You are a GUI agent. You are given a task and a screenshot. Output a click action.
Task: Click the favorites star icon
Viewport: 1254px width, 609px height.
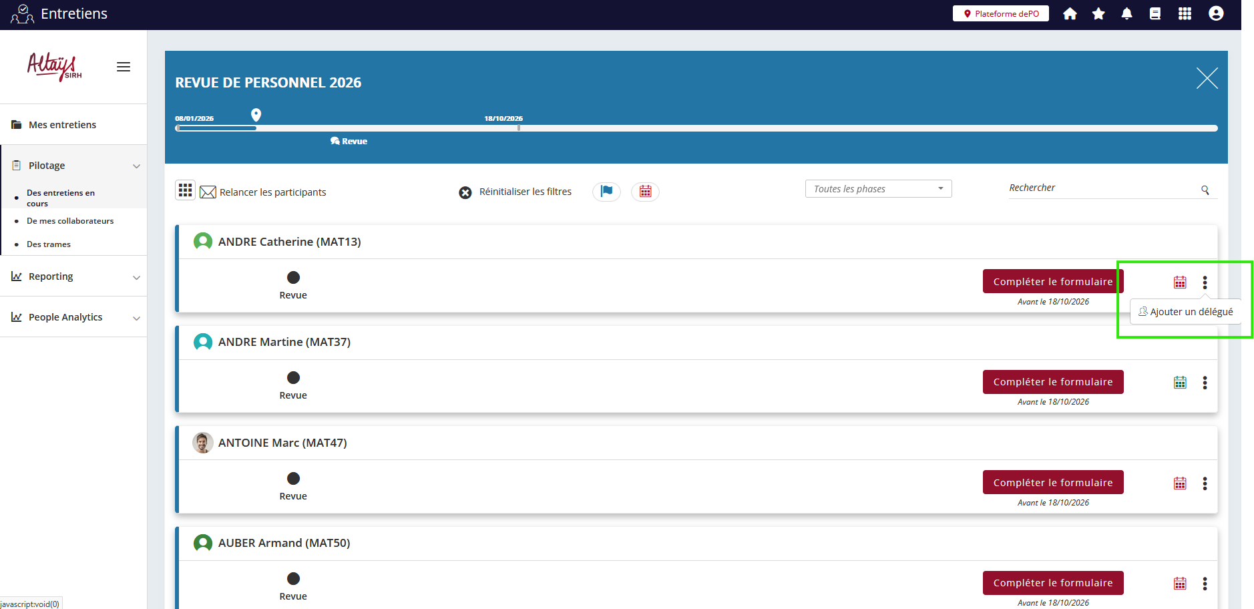pyautogui.click(x=1098, y=14)
